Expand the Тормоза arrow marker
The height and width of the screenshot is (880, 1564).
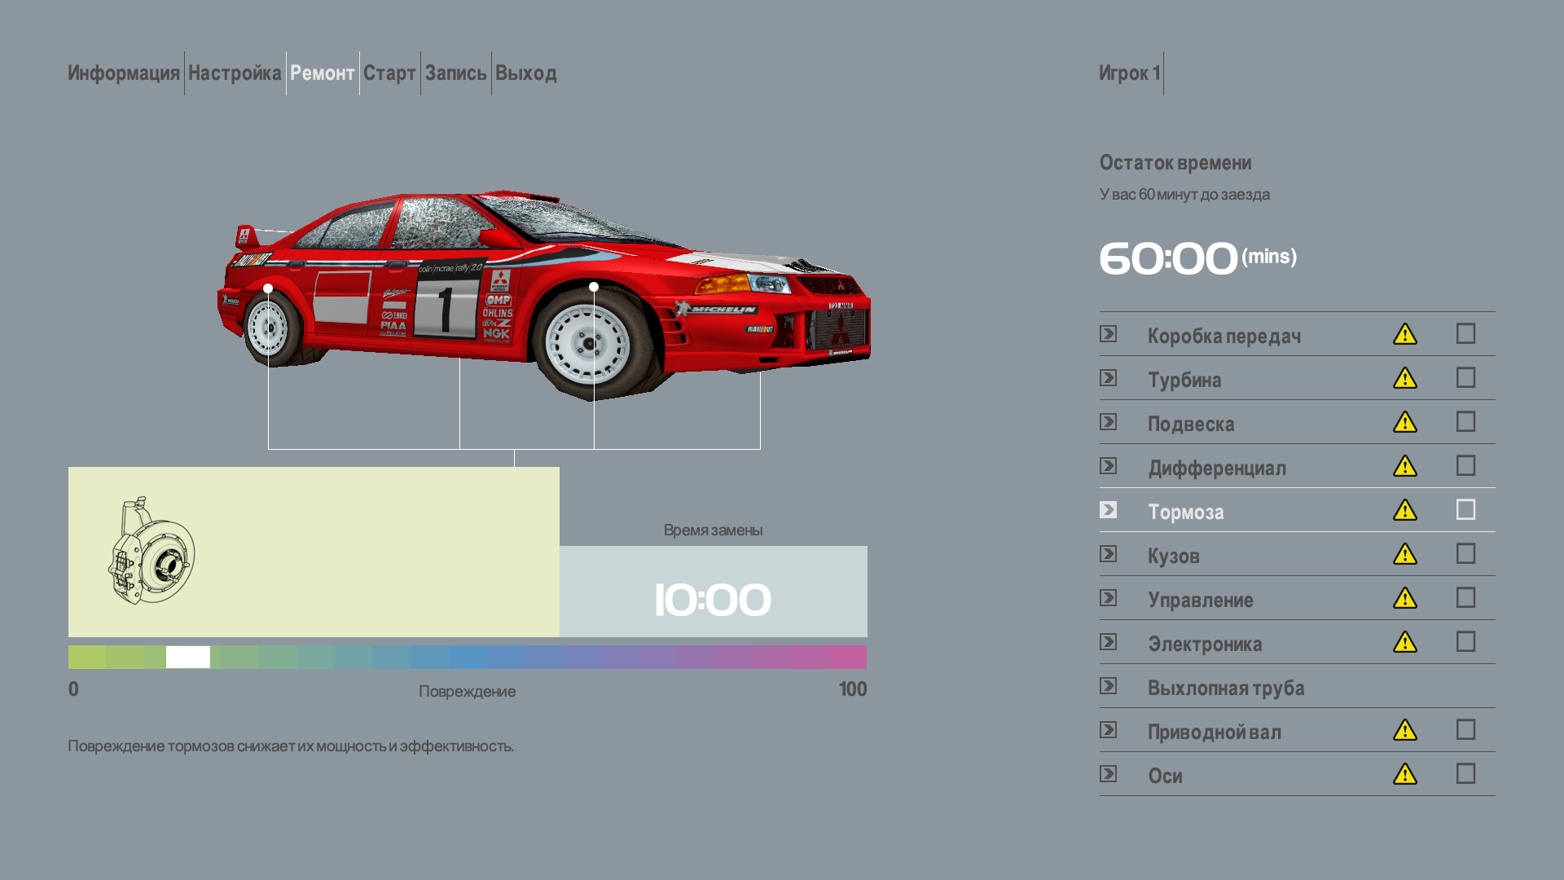[1108, 509]
